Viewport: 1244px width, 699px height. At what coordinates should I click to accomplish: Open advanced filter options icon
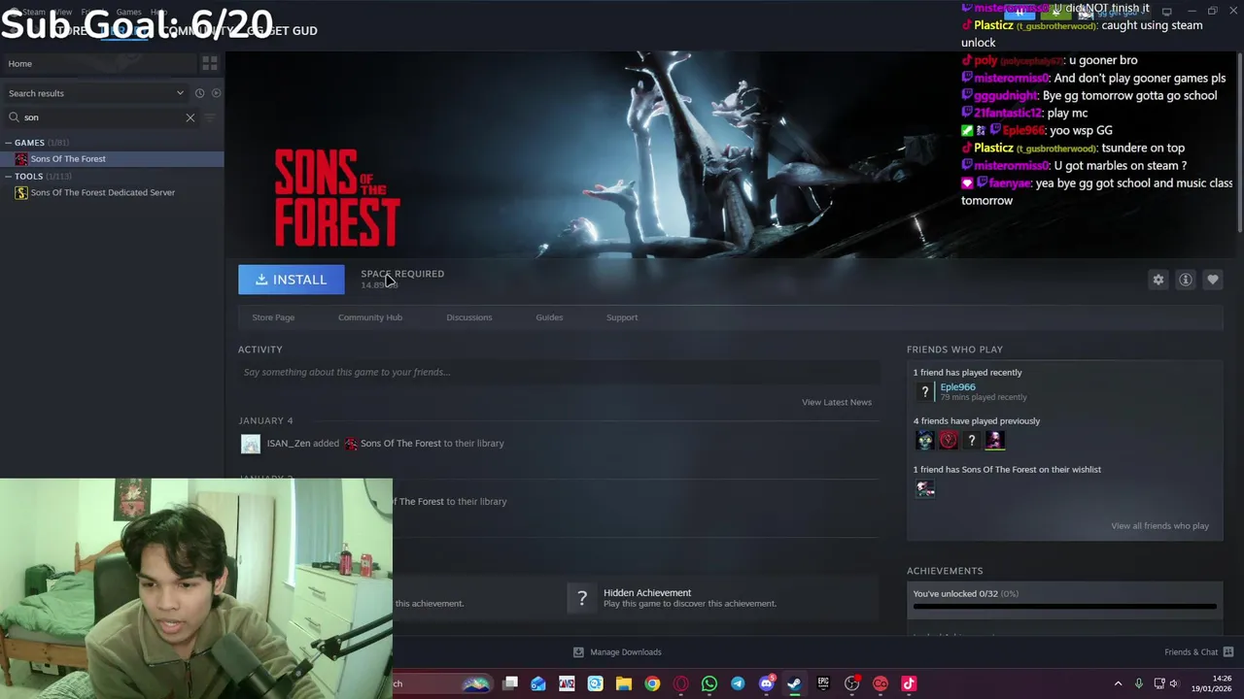(210, 117)
